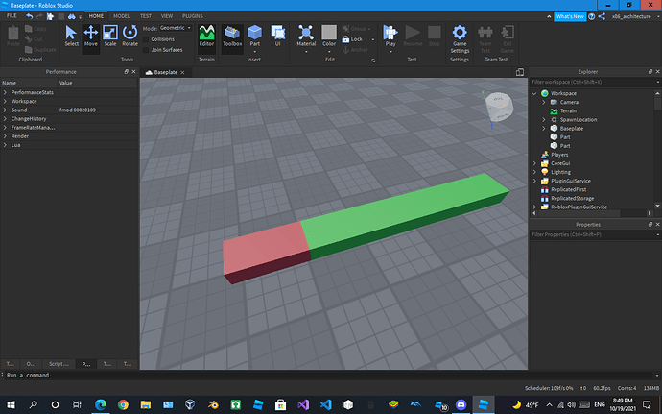Start Play test mode
Screen dimensions: 662x414
click(x=390, y=36)
